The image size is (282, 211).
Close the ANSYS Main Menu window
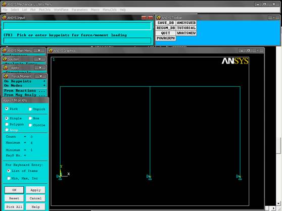pyautogui.click(x=39, y=50)
